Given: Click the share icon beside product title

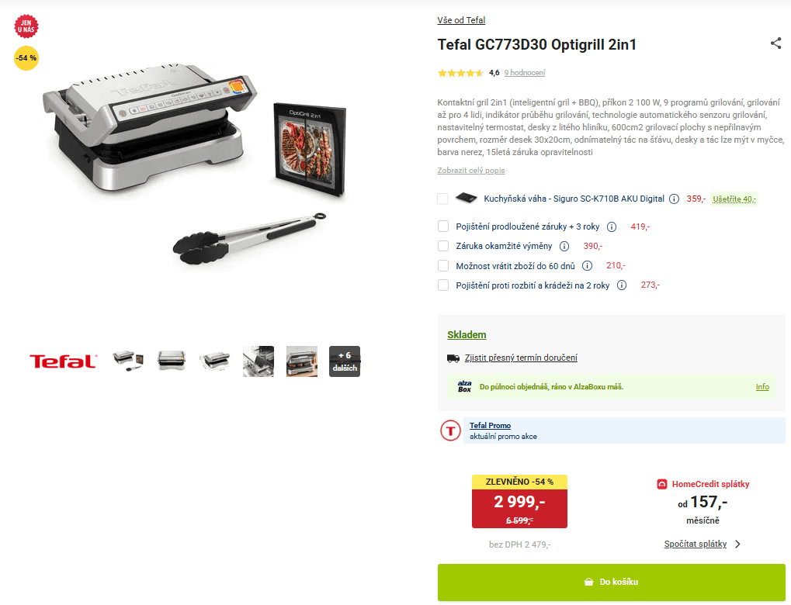Looking at the screenshot, I should click(x=775, y=43).
